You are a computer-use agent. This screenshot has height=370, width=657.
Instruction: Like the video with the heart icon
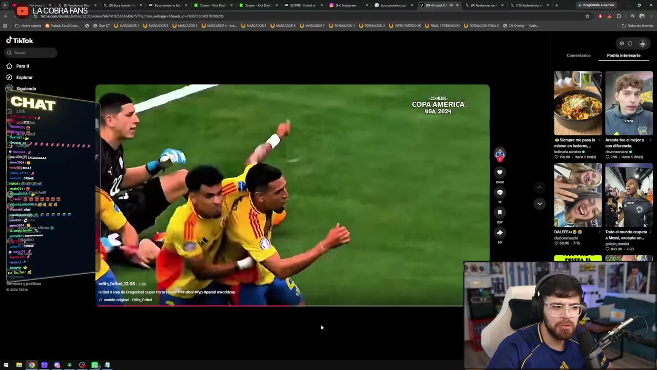tap(499, 173)
